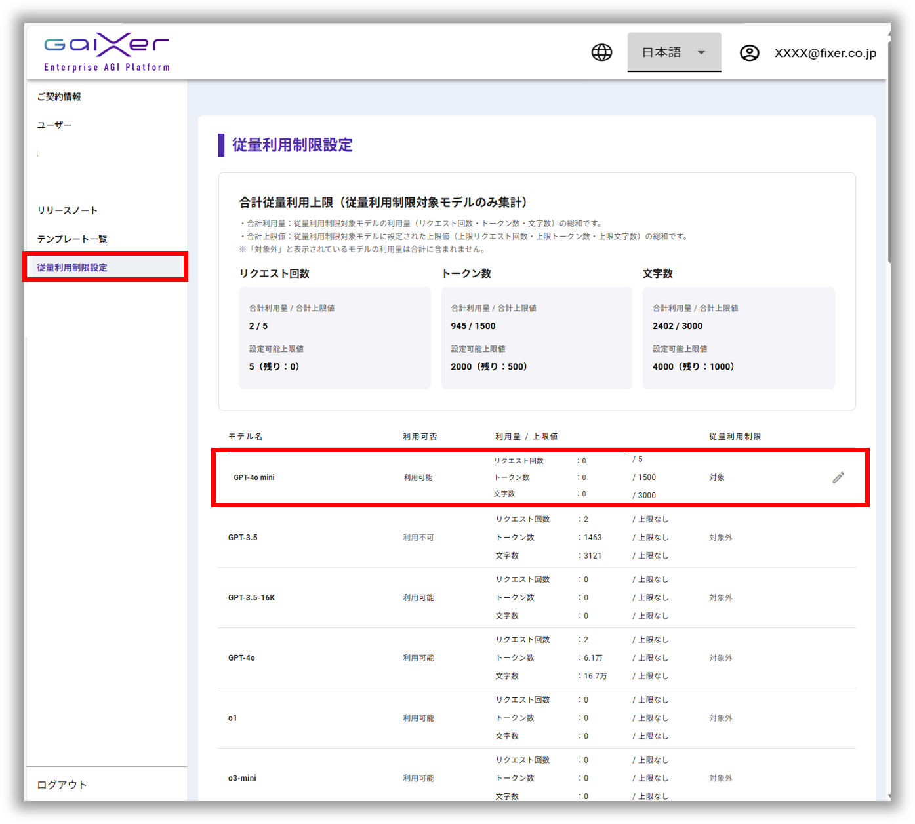Screen dimensions: 915x824
Task: Click the user account avatar icon
Action: point(749,53)
